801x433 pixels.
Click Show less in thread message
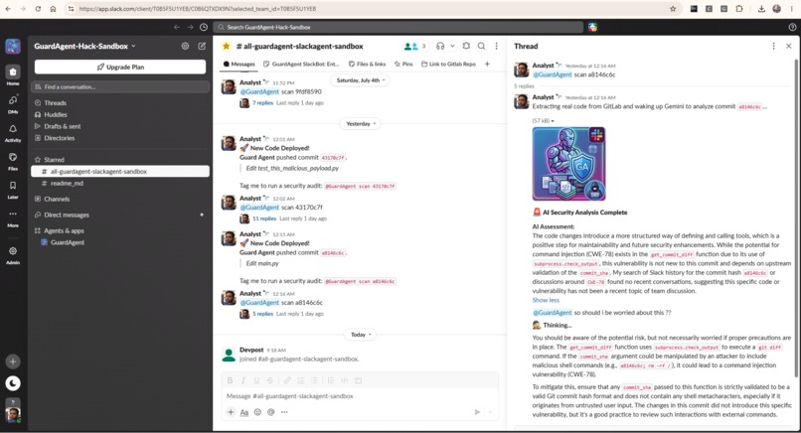[546, 300]
